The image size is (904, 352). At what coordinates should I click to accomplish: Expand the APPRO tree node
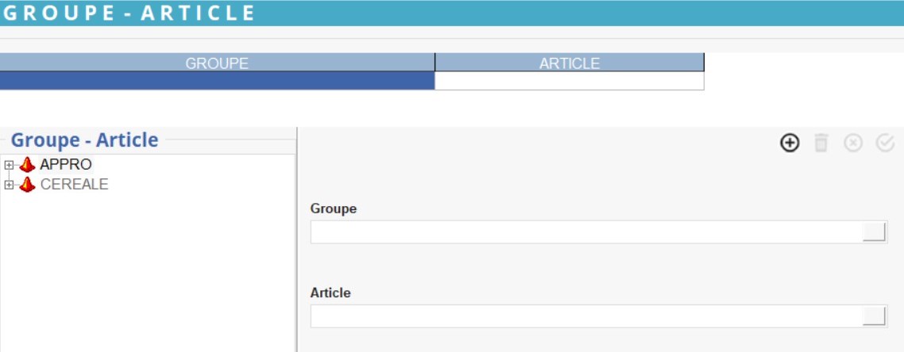[9, 165]
